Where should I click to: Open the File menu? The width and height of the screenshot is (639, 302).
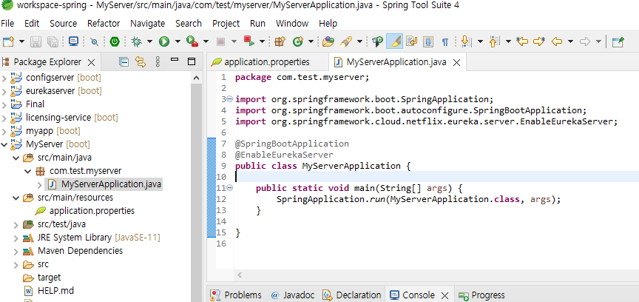click(7, 23)
